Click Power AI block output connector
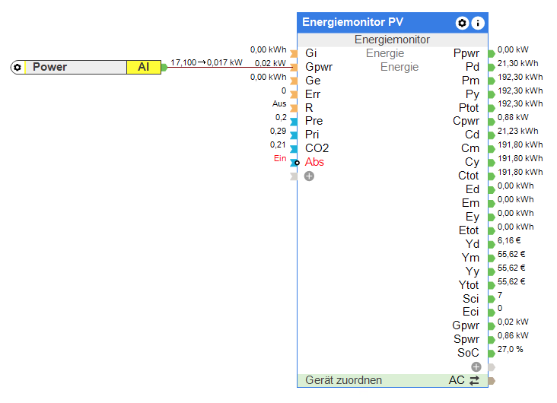The height and width of the screenshot is (403, 557). (x=164, y=67)
